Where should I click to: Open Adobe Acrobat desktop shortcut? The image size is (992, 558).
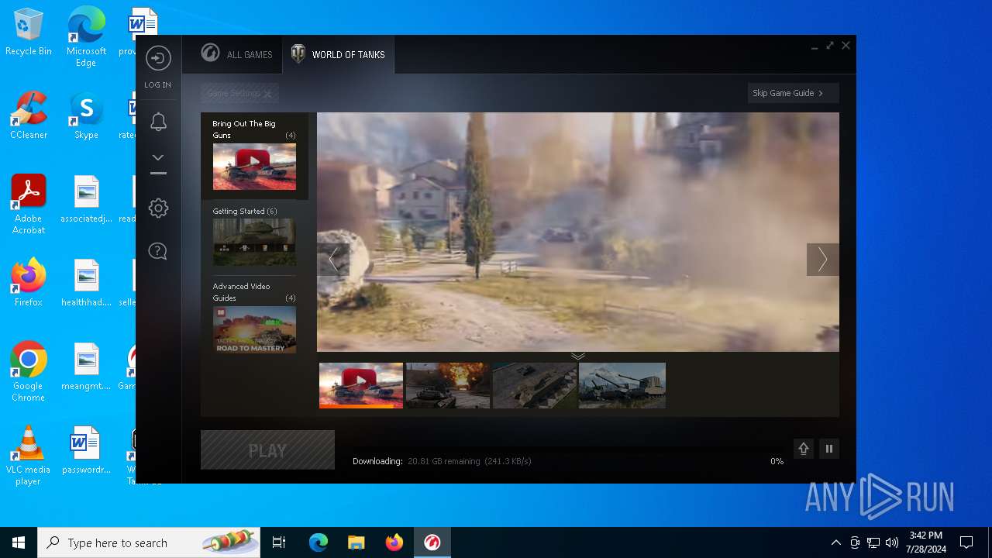click(x=29, y=205)
